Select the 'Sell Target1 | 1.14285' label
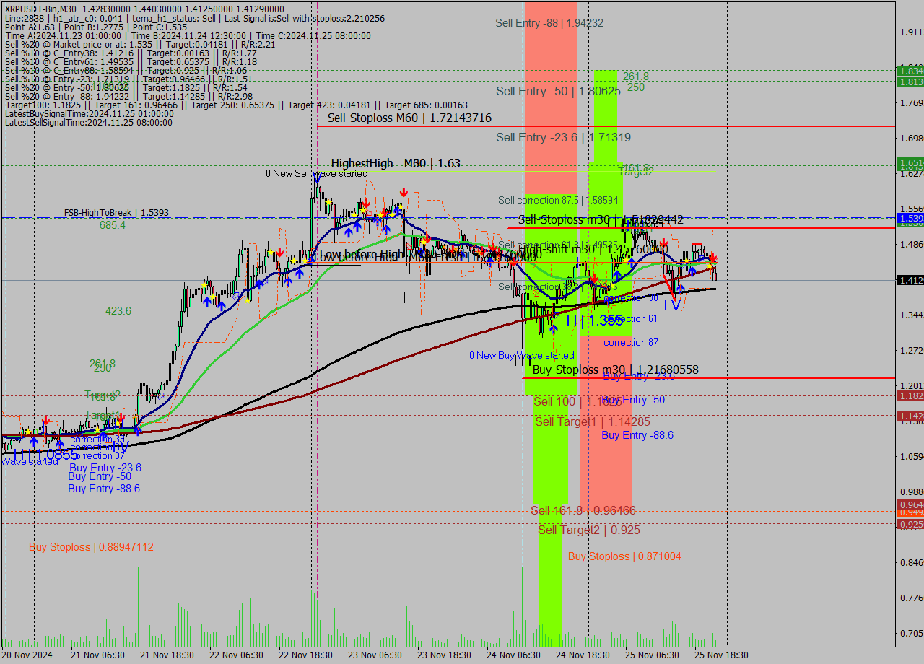The width and height of the screenshot is (924, 664). coord(593,421)
